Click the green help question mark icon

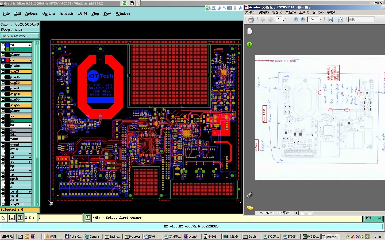coord(249,44)
